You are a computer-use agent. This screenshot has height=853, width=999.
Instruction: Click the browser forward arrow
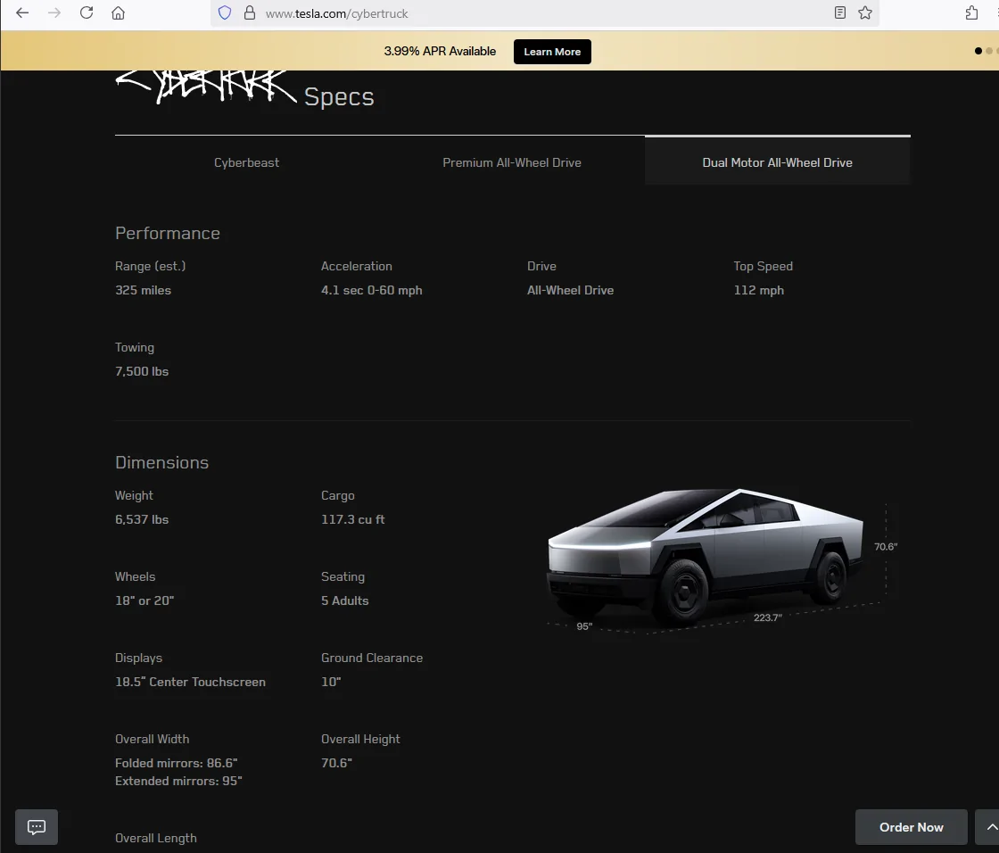pyautogui.click(x=54, y=12)
